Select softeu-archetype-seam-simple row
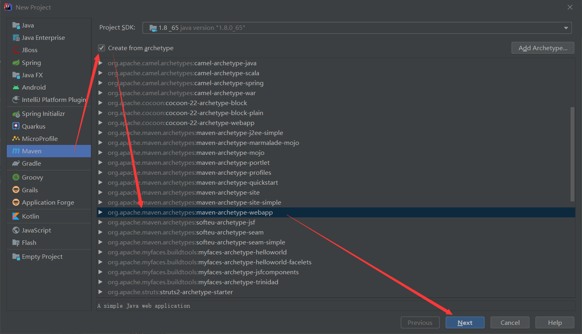Image resolution: width=582 pixels, height=334 pixels. tap(336, 242)
